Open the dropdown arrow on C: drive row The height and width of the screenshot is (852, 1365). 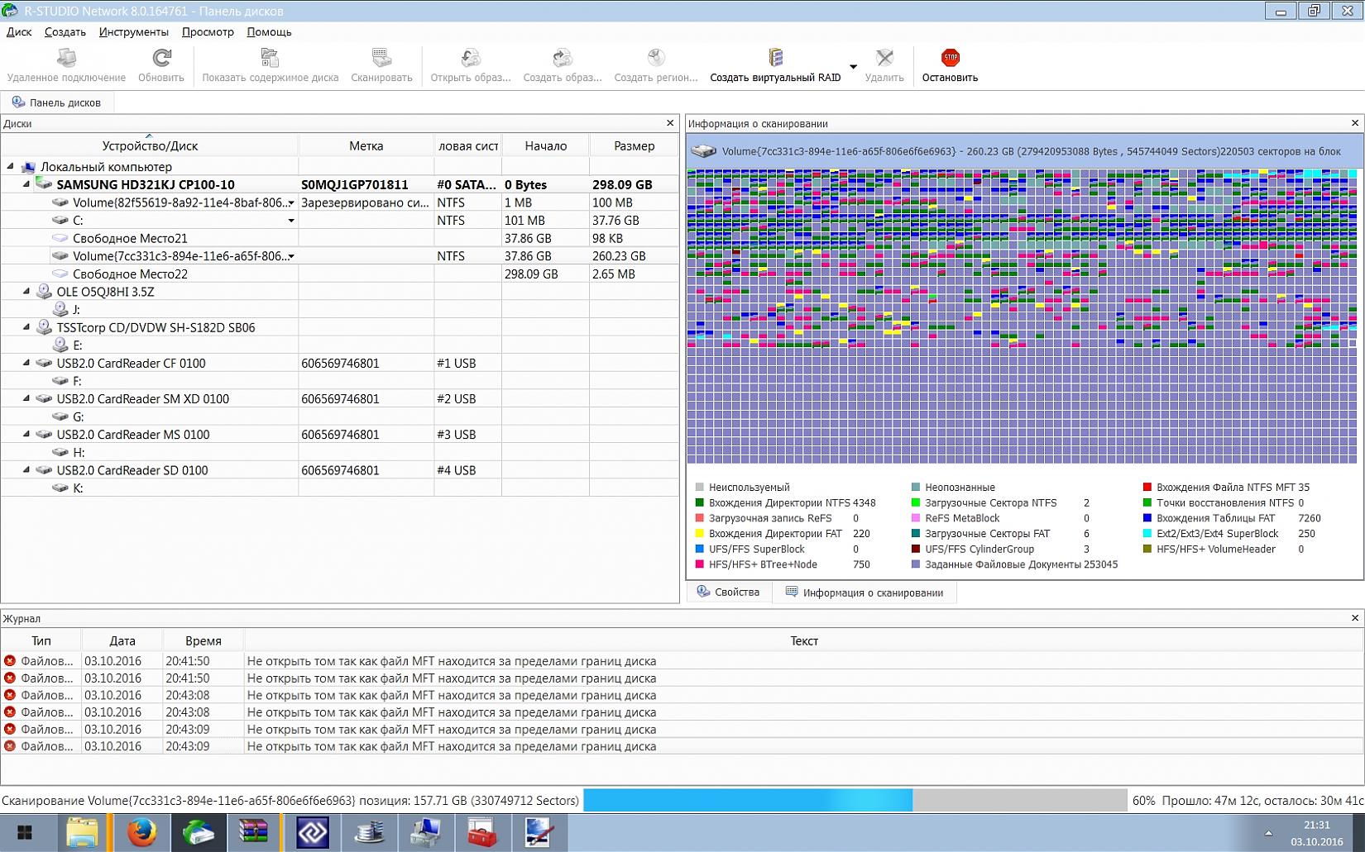pos(291,221)
